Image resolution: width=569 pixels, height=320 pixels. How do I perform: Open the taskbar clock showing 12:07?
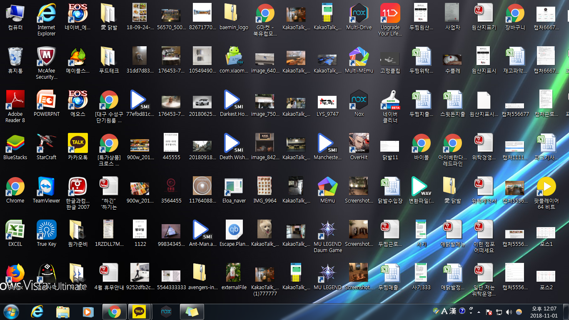544,312
